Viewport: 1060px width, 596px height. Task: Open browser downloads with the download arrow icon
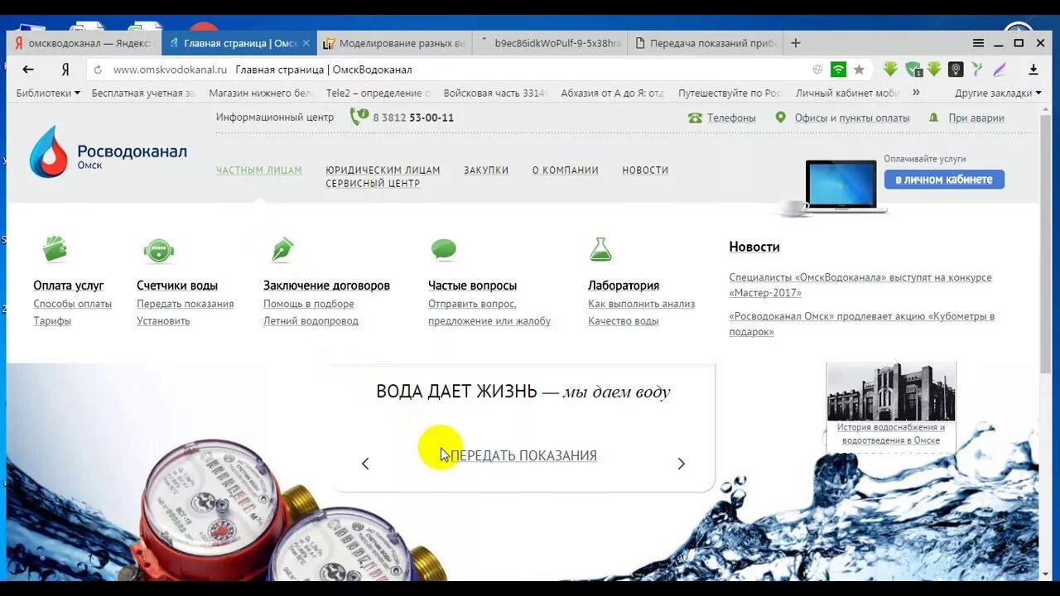click(x=1033, y=70)
